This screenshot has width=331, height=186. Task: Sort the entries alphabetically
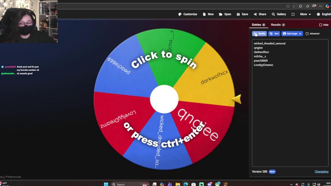click(274, 34)
